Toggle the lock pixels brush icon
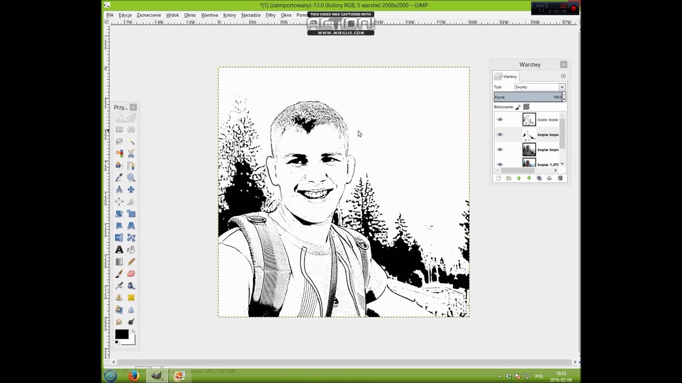The image size is (682, 383). [518, 107]
